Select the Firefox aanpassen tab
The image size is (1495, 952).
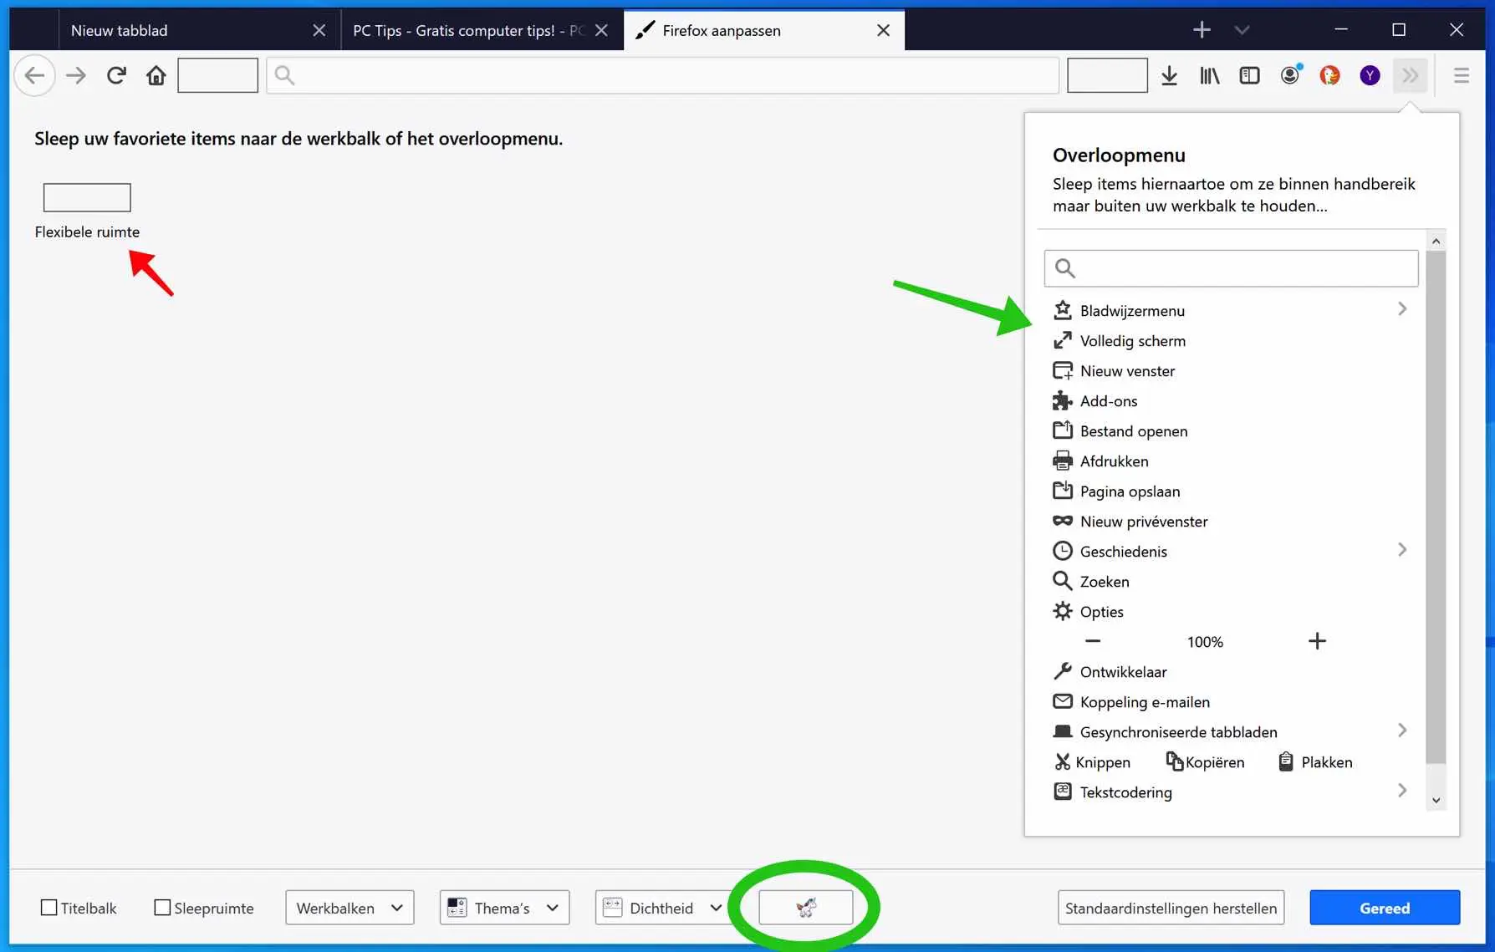pyautogui.click(x=764, y=30)
